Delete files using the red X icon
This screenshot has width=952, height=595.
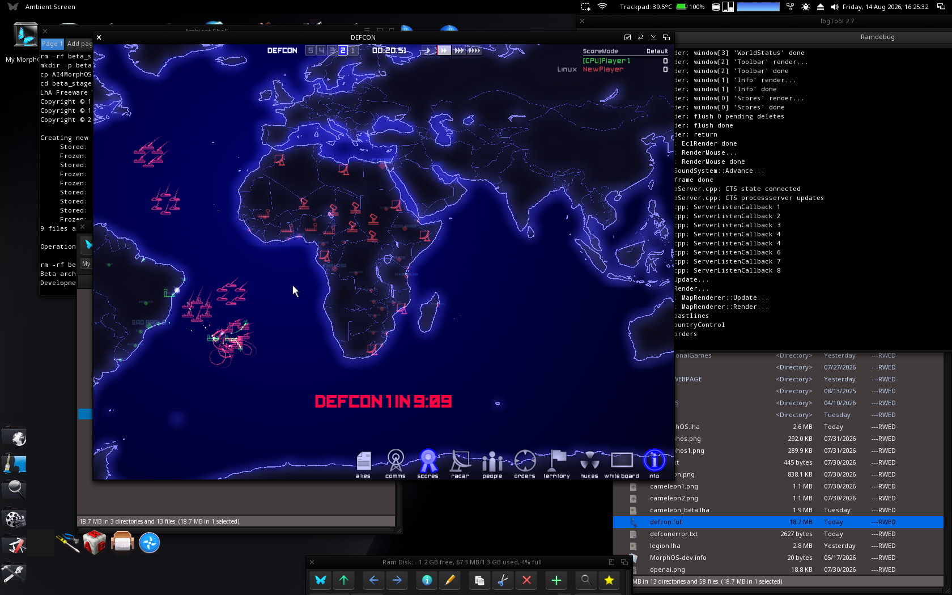coord(526,580)
